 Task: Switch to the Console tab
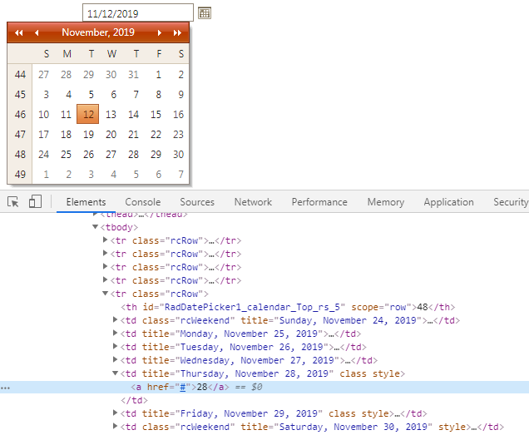[x=143, y=202]
